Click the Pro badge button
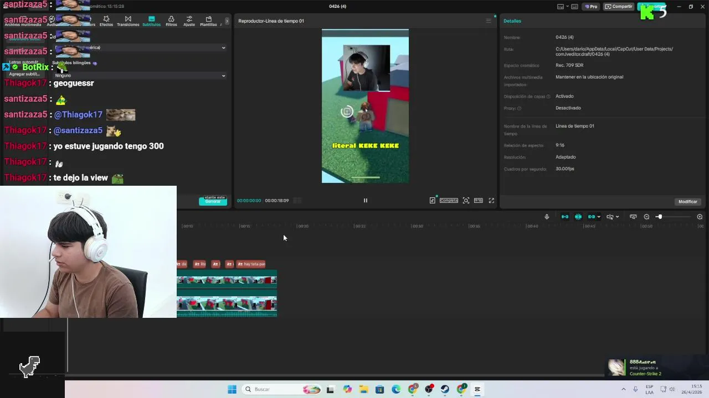This screenshot has height=398, width=709. pyautogui.click(x=592, y=7)
